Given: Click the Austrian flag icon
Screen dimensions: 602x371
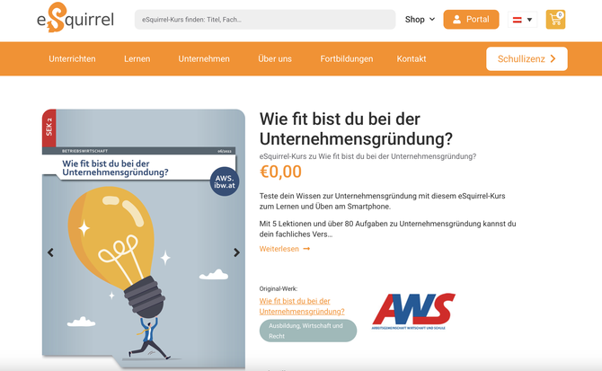Looking at the screenshot, I should pyautogui.click(x=518, y=20).
